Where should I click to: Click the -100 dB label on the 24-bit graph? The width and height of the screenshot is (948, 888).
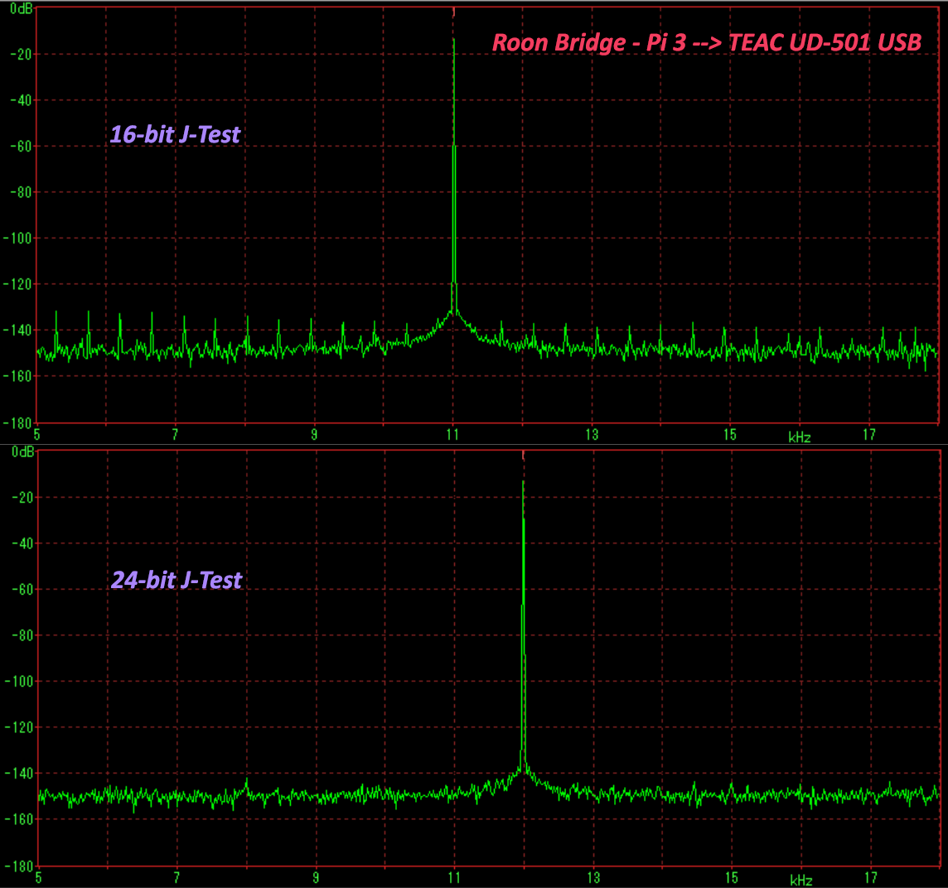point(18,681)
